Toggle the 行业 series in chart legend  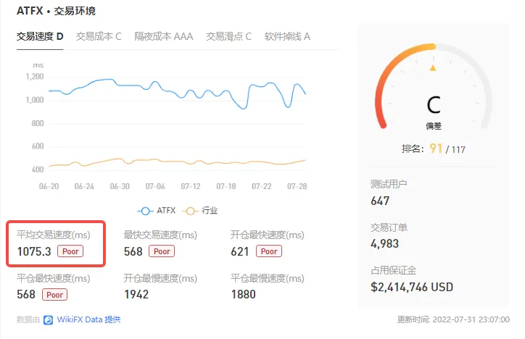tap(200, 211)
